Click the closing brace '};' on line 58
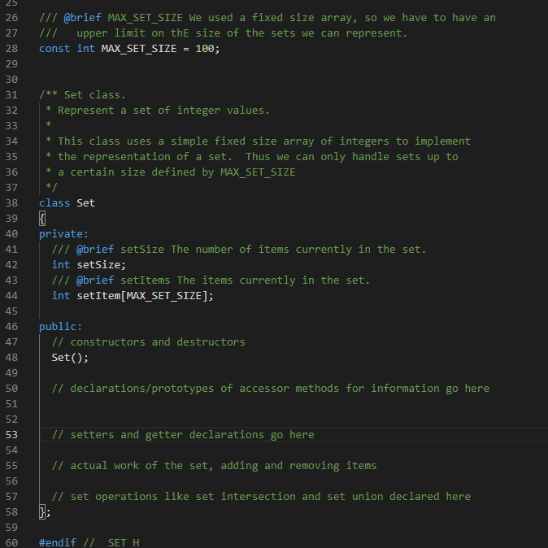This screenshot has height=548, width=548. click(x=45, y=511)
